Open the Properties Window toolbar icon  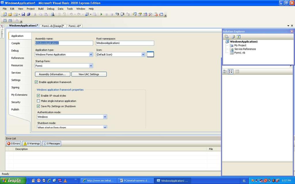pyautogui.click(x=140, y=14)
